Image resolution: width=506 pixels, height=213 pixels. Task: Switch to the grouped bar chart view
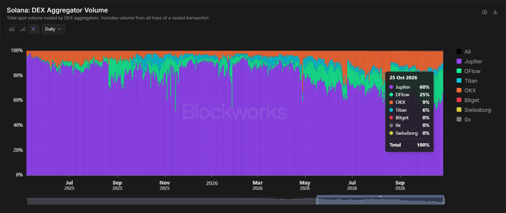click(12, 29)
